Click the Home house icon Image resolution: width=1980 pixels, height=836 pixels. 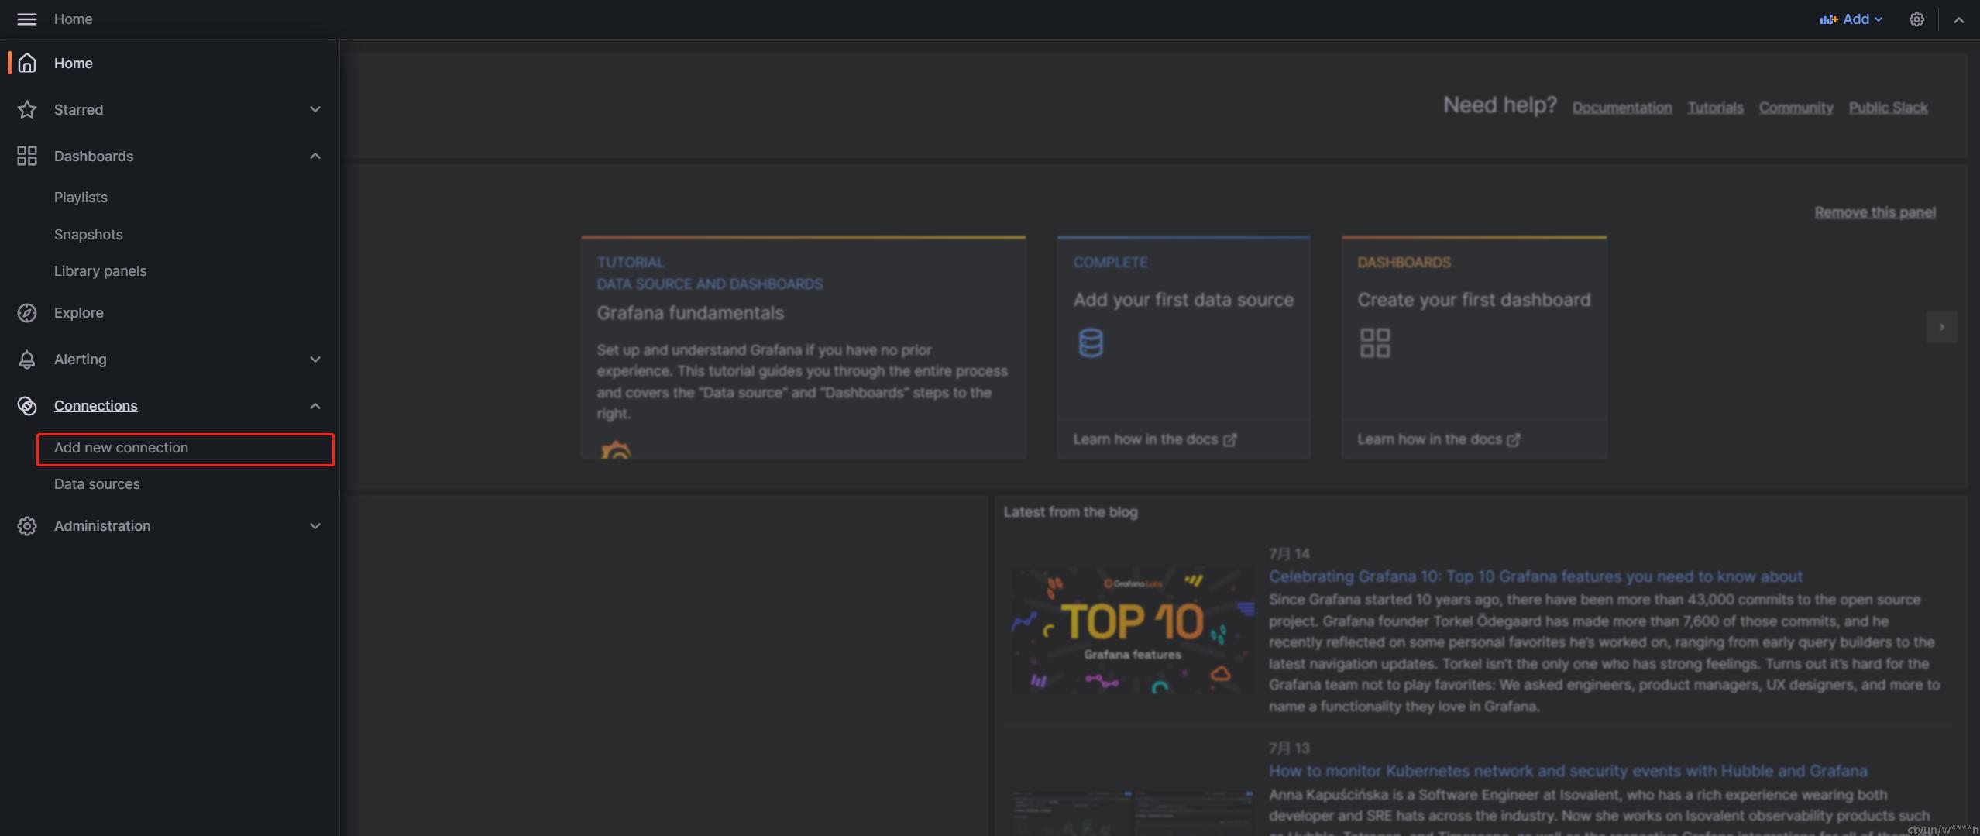(27, 63)
